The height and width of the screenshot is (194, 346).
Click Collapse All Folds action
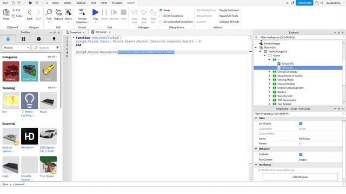(x=229, y=22)
